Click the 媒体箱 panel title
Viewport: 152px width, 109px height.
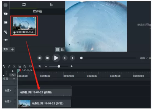pos(37,11)
